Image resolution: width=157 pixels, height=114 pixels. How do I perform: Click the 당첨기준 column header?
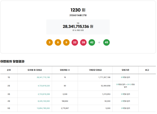pyautogui.click(x=125, y=70)
